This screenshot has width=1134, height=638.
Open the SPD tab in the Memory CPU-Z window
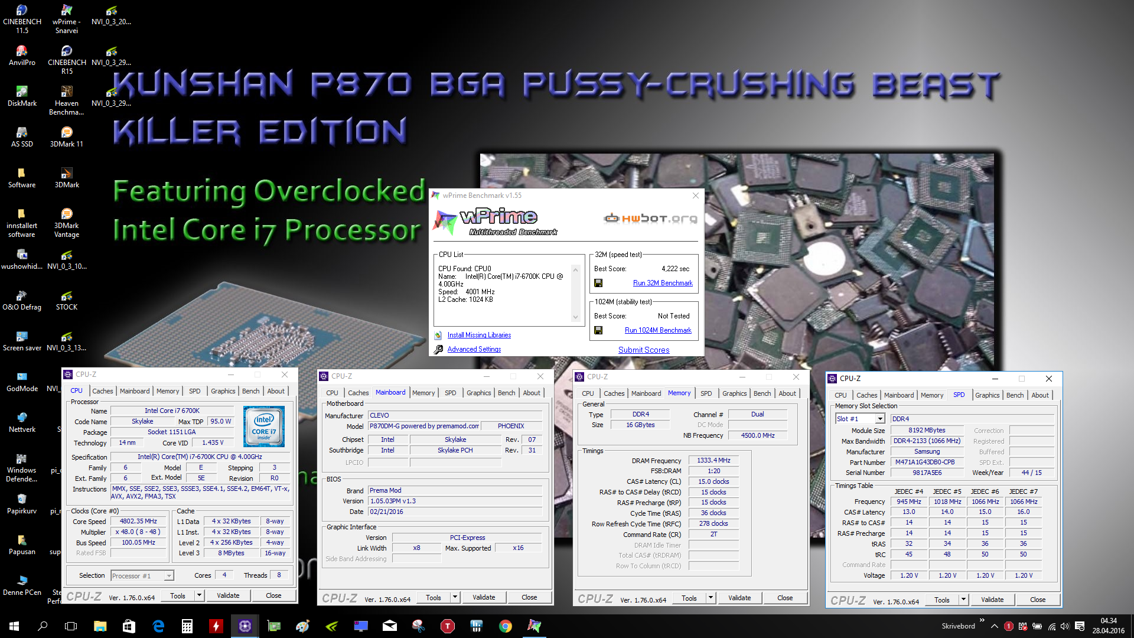coord(706,393)
